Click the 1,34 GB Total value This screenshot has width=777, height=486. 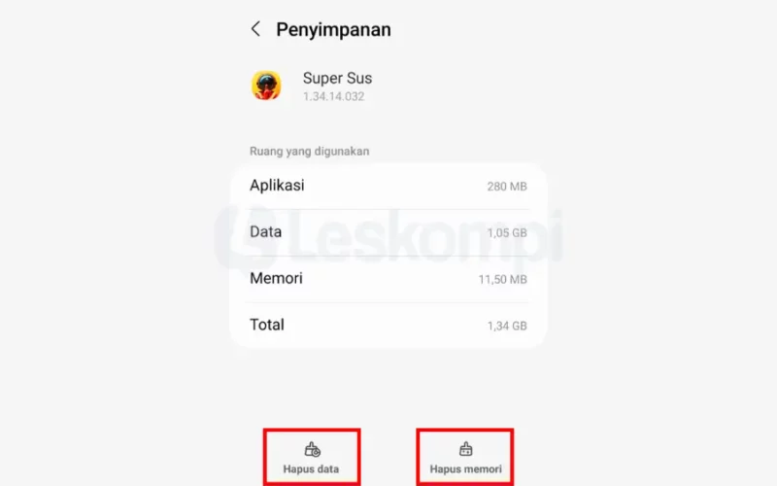click(507, 326)
